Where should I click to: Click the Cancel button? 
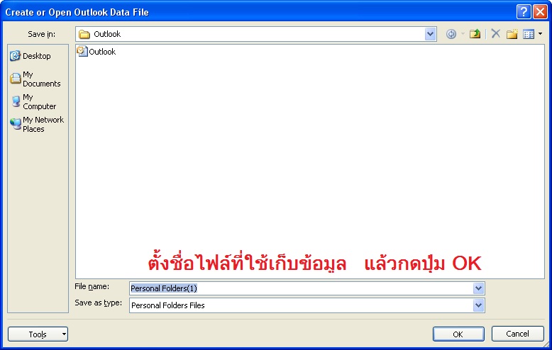(517, 334)
